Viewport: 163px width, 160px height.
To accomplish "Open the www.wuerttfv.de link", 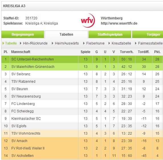I will 119,23.
